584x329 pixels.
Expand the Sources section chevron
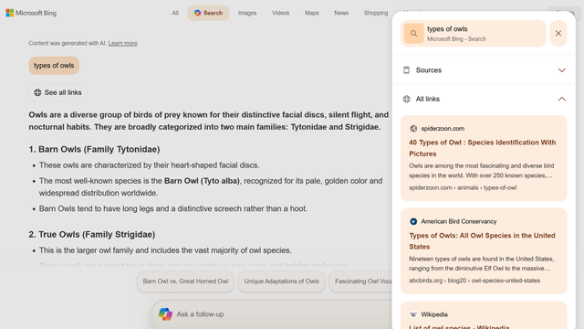click(x=562, y=70)
